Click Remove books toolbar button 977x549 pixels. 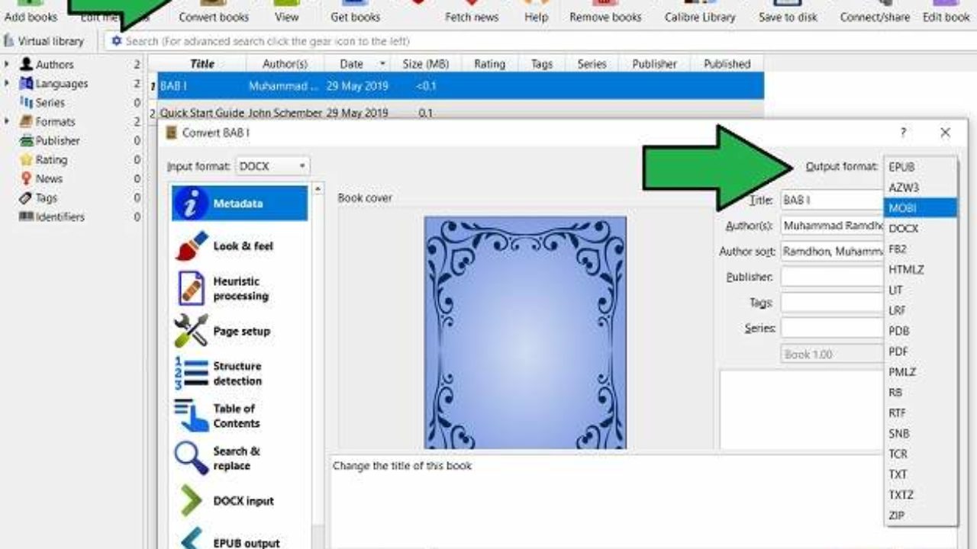click(x=605, y=11)
